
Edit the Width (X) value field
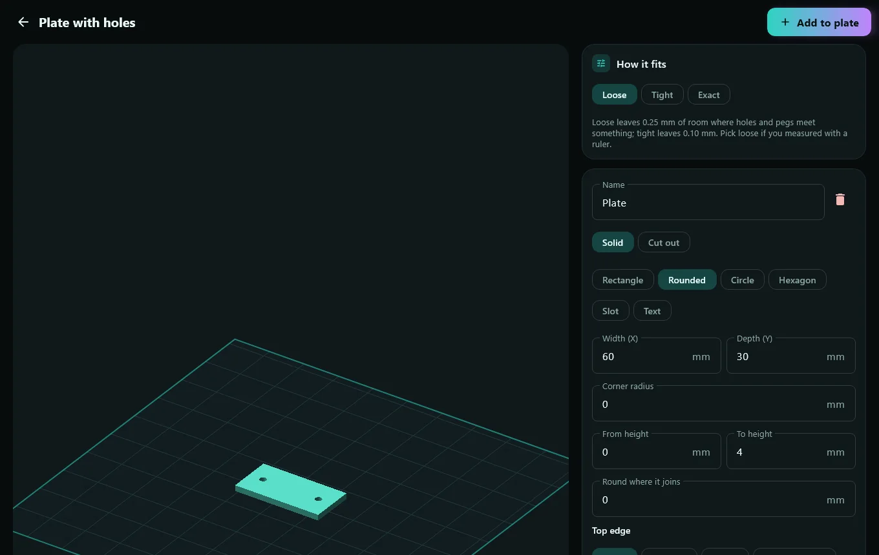(x=656, y=356)
